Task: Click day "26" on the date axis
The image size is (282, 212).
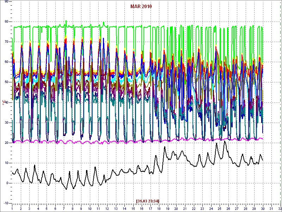Action: (228, 208)
